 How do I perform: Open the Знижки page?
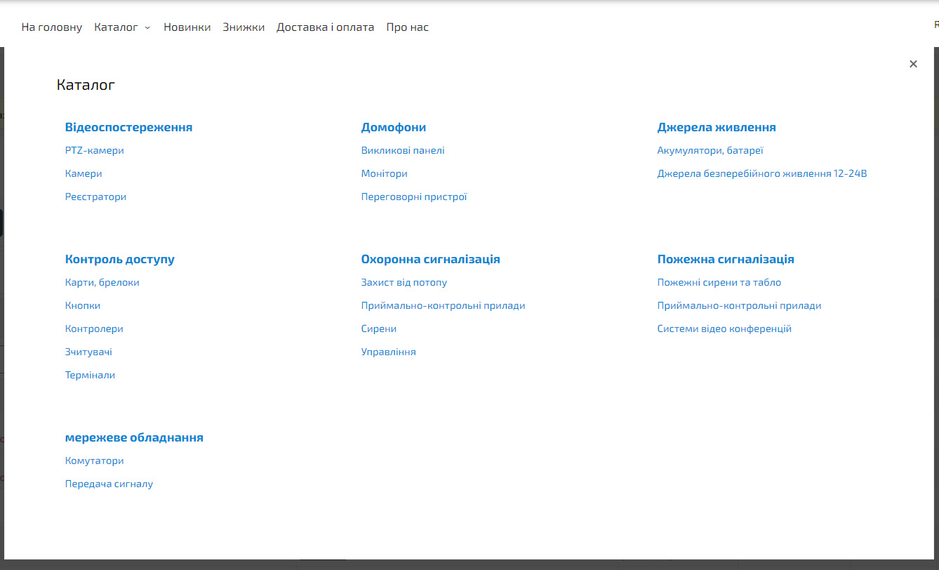click(x=244, y=27)
